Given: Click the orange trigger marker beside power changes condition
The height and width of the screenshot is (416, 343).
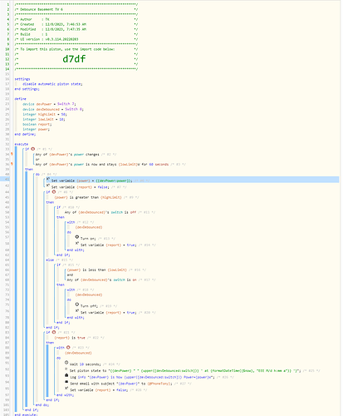Looking at the screenshot, I should pyautogui.click(x=12, y=154).
